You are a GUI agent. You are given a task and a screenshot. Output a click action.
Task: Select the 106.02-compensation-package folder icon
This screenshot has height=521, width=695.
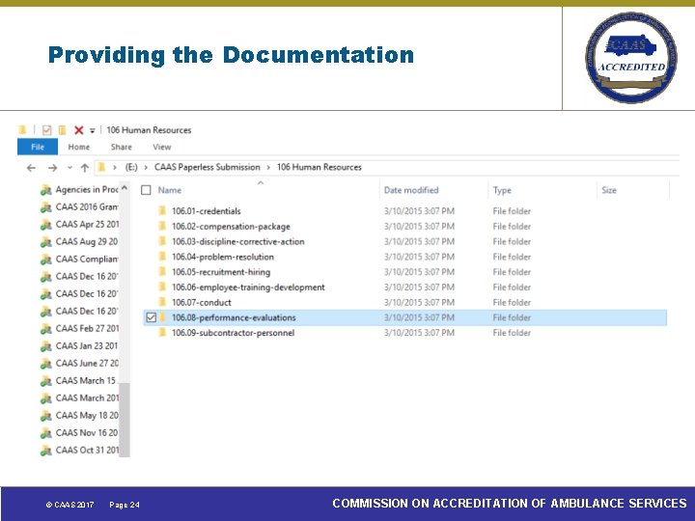[163, 226]
